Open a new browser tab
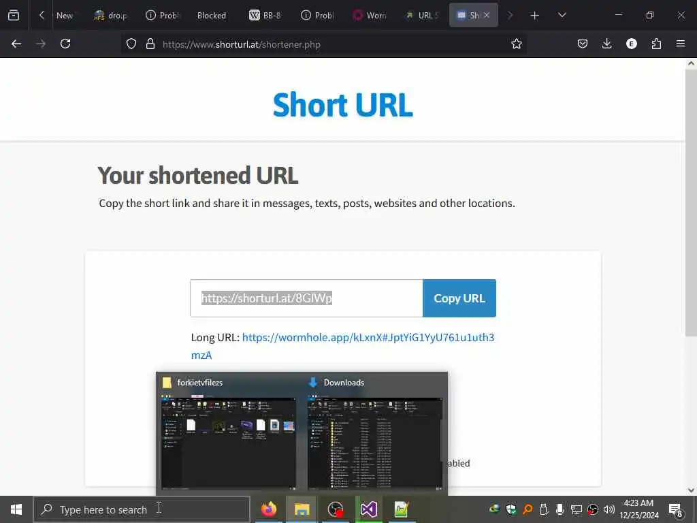 coord(535,16)
